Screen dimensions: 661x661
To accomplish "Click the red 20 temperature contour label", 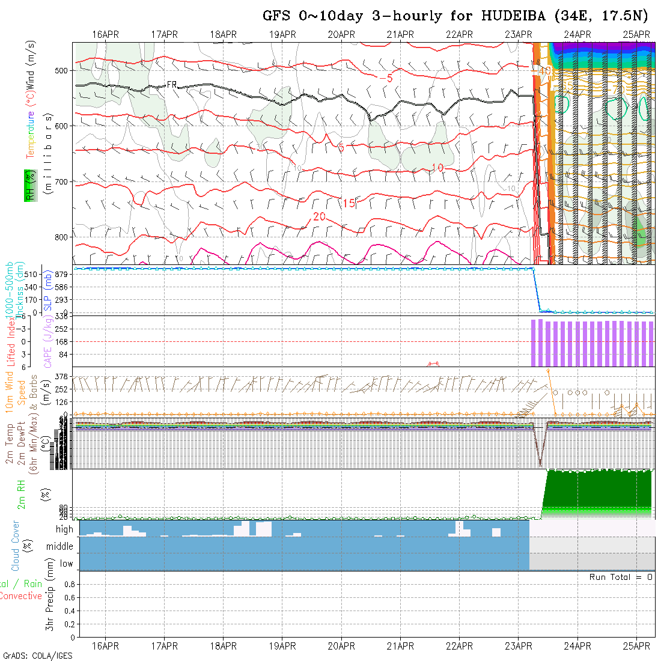I will click(320, 217).
